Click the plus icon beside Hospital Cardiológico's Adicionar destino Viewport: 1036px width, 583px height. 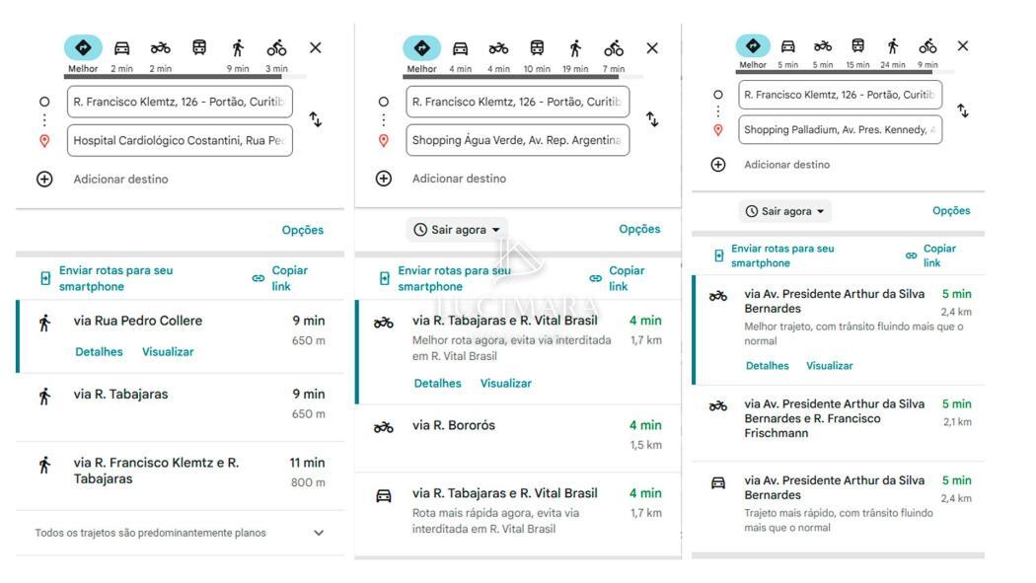point(44,180)
